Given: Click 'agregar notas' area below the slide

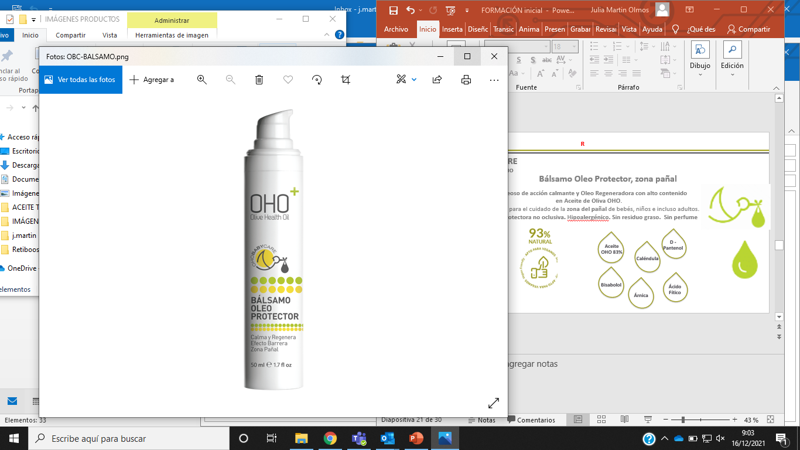Looking at the screenshot, I should (531, 364).
